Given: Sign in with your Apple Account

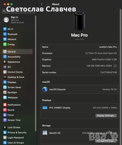Looking at the screenshot, I should pyautogui.click(x=17, y=20).
